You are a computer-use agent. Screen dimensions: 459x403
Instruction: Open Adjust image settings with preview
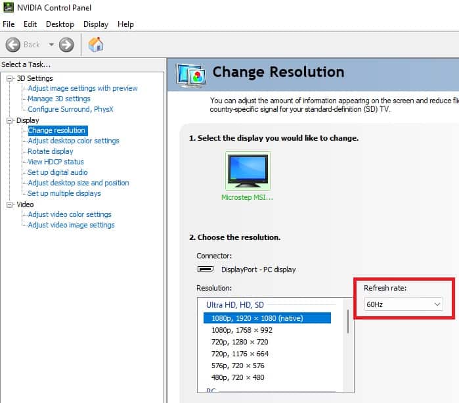point(83,88)
